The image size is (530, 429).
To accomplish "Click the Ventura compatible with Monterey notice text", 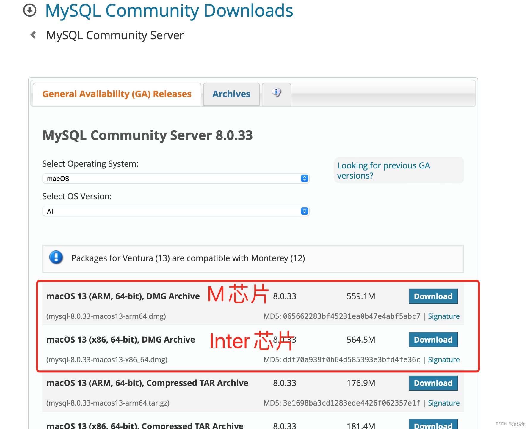I will pyautogui.click(x=188, y=258).
